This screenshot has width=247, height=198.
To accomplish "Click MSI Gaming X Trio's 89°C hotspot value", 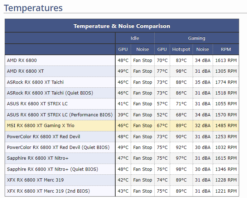I will coord(181,125).
